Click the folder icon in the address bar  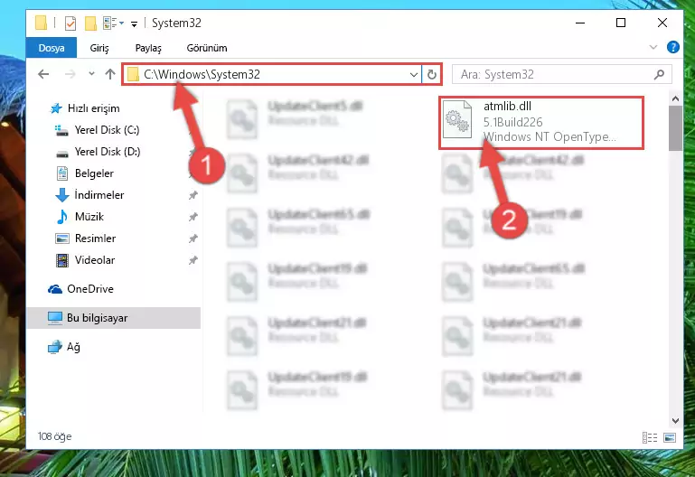click(133, 74)
